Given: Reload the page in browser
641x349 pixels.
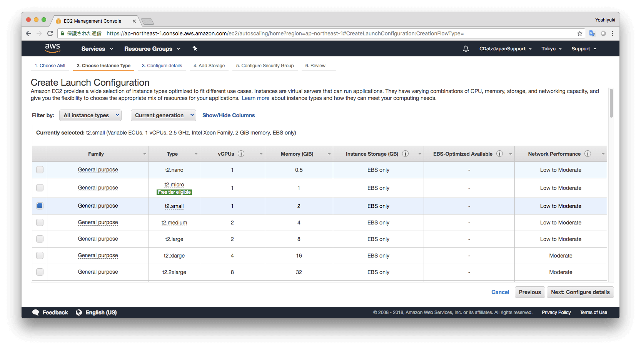Looking at the screenshot, I should tap(50, 33).
